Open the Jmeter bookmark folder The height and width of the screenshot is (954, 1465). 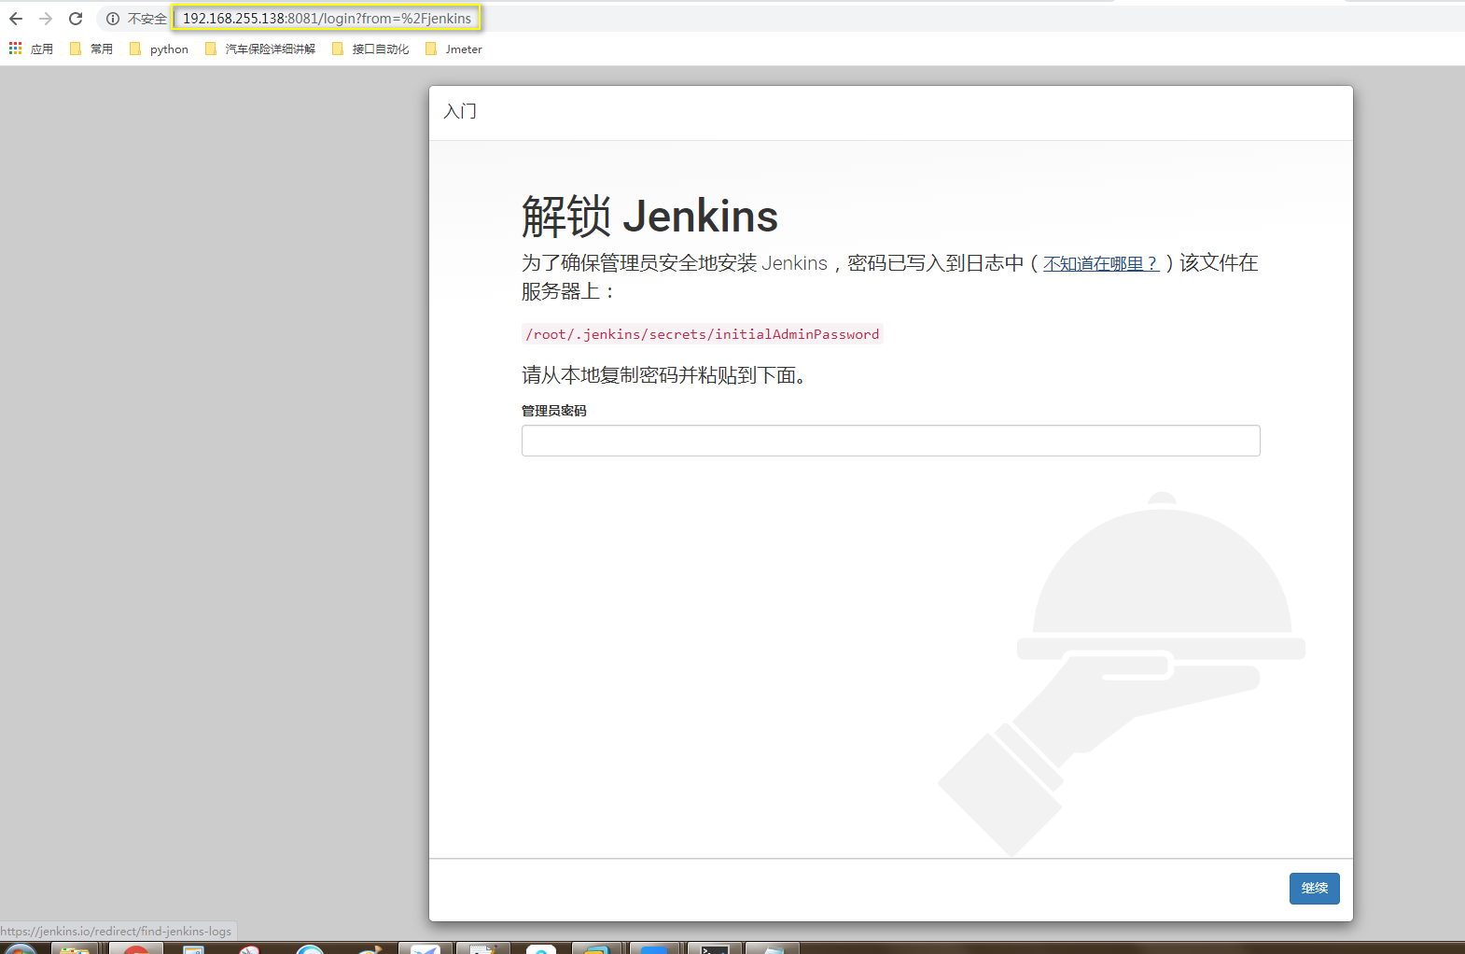[x=453, y=49]
